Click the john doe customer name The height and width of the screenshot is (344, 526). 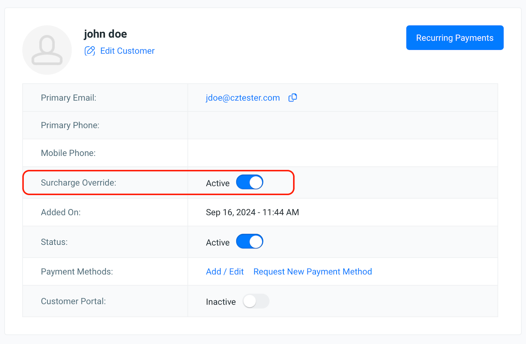coord(105,34)
